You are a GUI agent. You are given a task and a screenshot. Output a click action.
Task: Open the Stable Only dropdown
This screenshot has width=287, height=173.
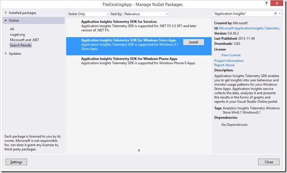[88, 14]
